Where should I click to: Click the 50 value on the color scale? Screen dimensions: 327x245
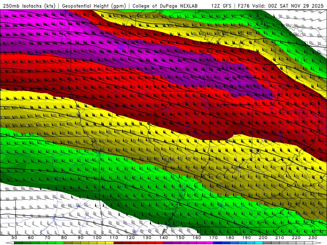[x=14, y=238]
